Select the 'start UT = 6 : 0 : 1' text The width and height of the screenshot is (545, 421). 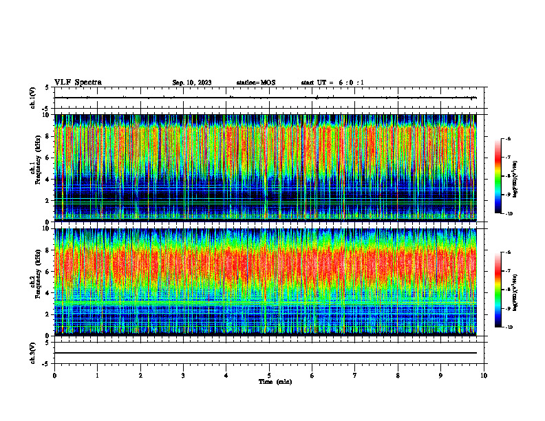coord(332,83)
